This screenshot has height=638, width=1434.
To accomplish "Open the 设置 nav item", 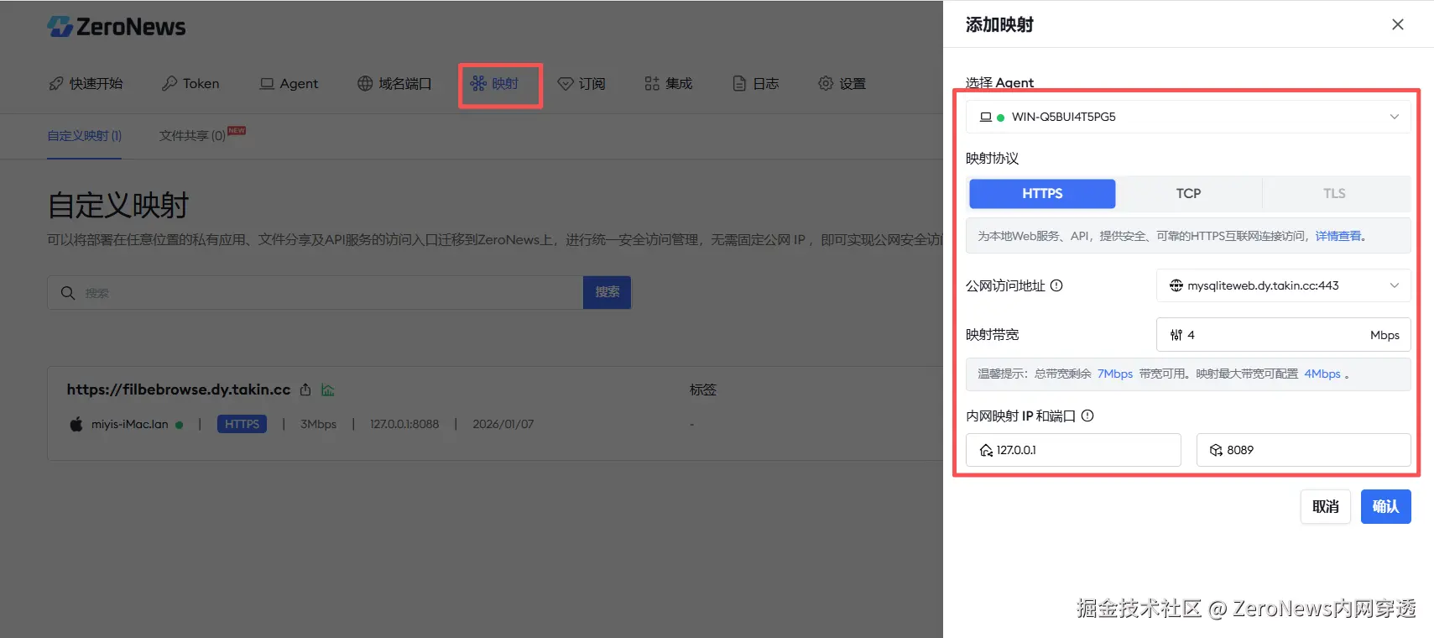I will click(x=842, y=83).
